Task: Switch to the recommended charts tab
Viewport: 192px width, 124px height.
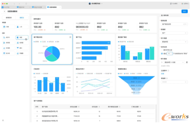Action: (x=9, y=18)
